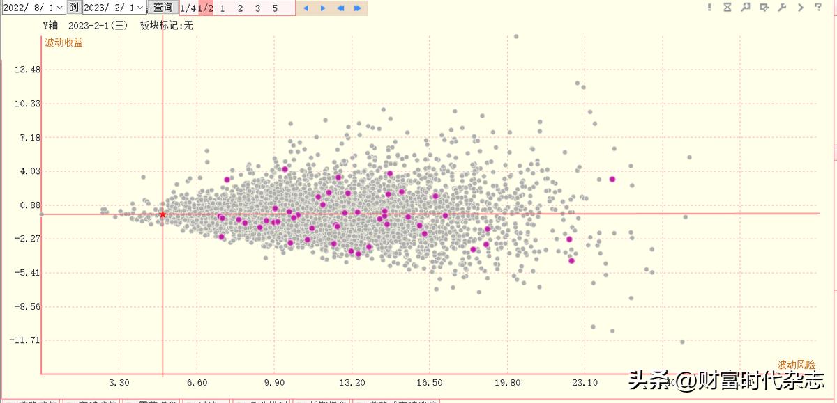Click the red star marker on chart

163,214
